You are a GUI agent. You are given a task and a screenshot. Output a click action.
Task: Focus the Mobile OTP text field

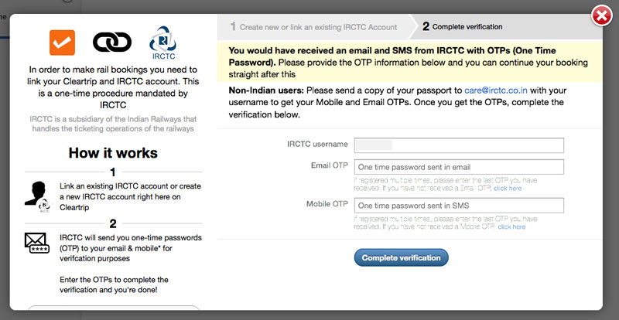click(459, 206)
